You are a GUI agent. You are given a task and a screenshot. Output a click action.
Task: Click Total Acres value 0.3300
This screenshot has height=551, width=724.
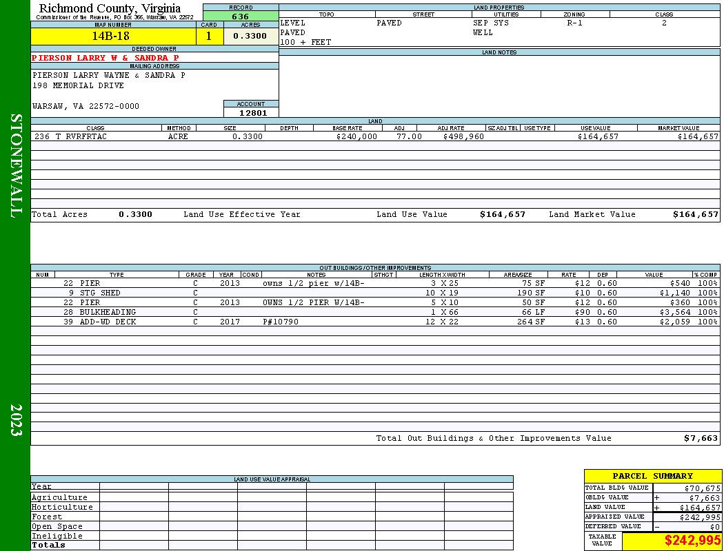(x=135, y=214)
